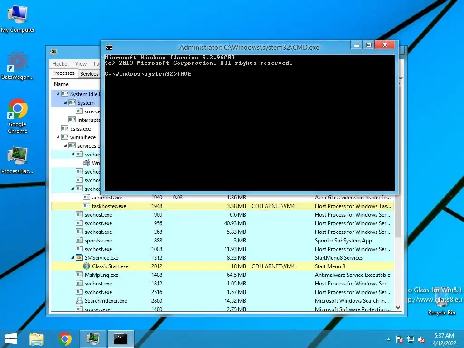Click the 64.5 MB memory value
Screen dimensions: 464x348
[236, 275]
